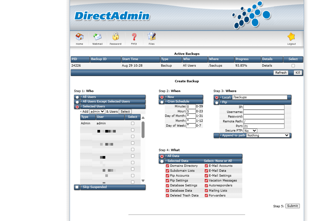This screenshot has height=221, width=325.
Task: Choose the All Data radio button
Action: click(x=162, y=156)
